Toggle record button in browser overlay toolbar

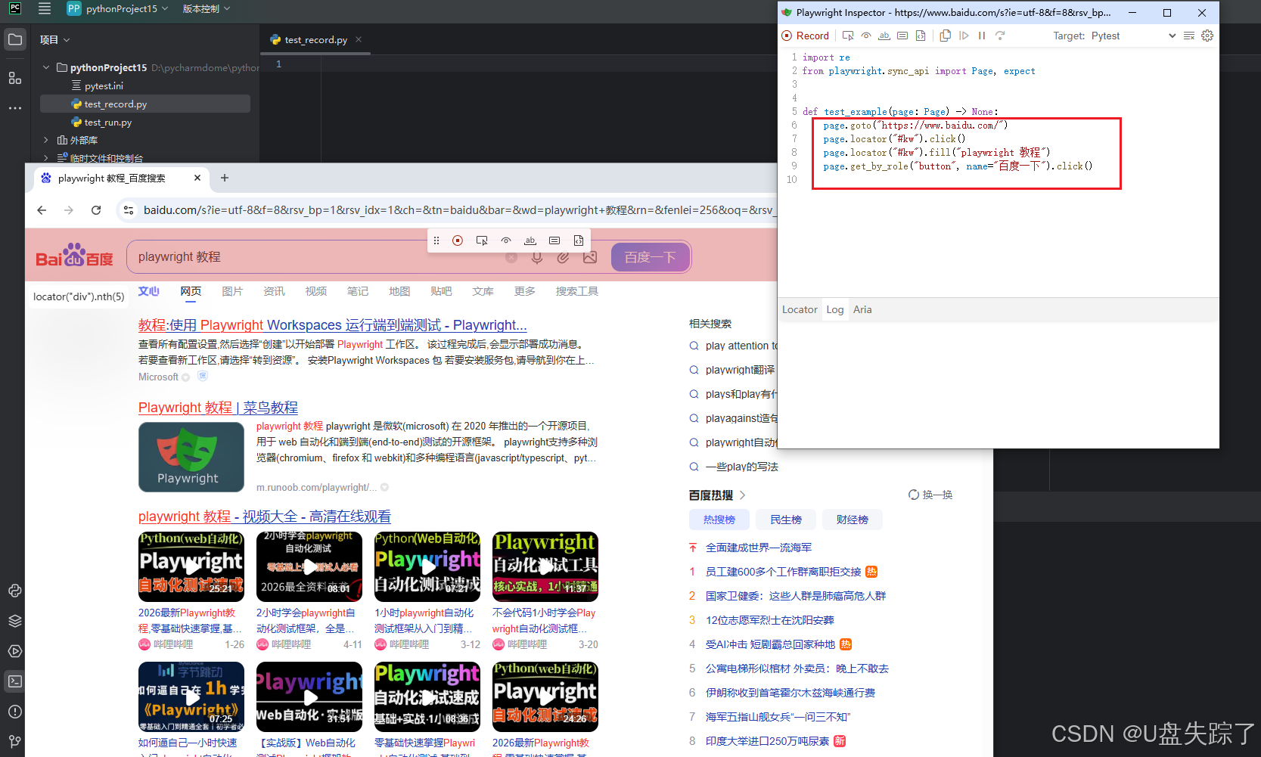[458, 240]
